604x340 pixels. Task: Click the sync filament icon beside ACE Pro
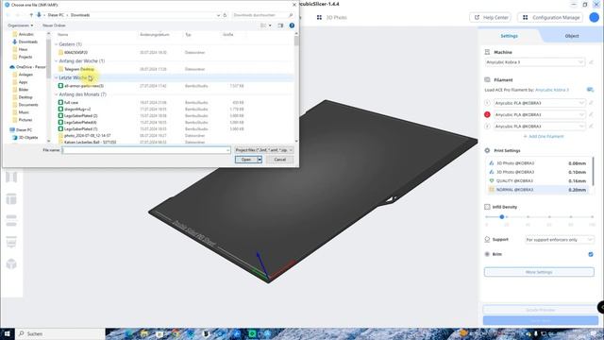(x=590, y=90)
